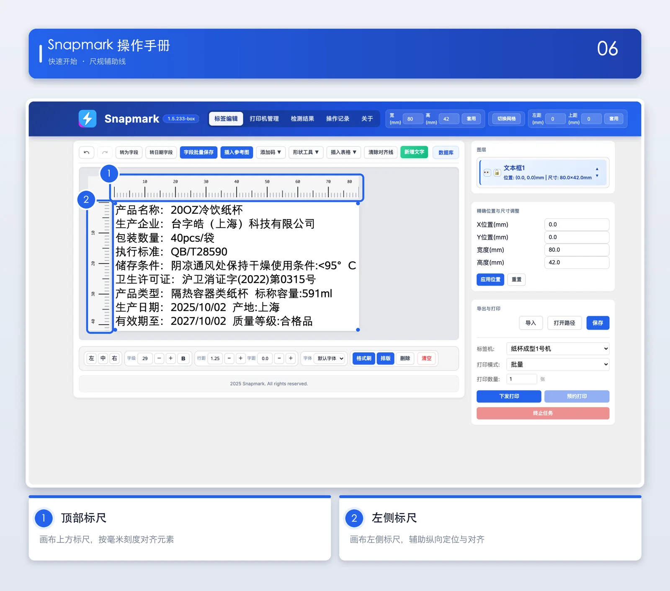Screen dimensions: 670x591
Task: Click the 下发打印 button
Action: (x=509, y=396)
